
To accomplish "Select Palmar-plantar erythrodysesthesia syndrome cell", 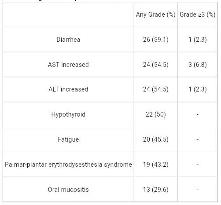I will 68,165.
